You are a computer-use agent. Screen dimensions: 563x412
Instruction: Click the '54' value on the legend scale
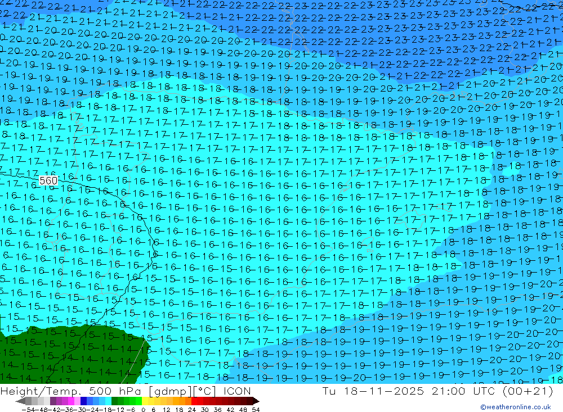(x=256, y=410)
